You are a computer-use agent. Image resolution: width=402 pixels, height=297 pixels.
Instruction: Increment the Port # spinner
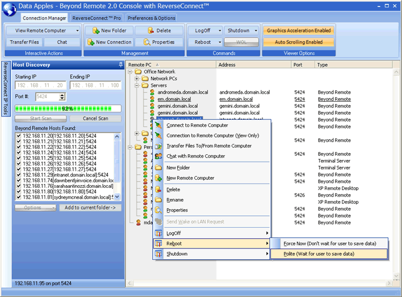coord(62,95)
